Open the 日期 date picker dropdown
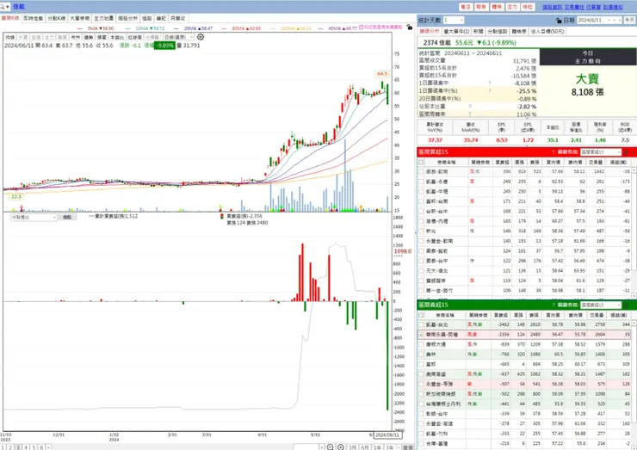 609,21
